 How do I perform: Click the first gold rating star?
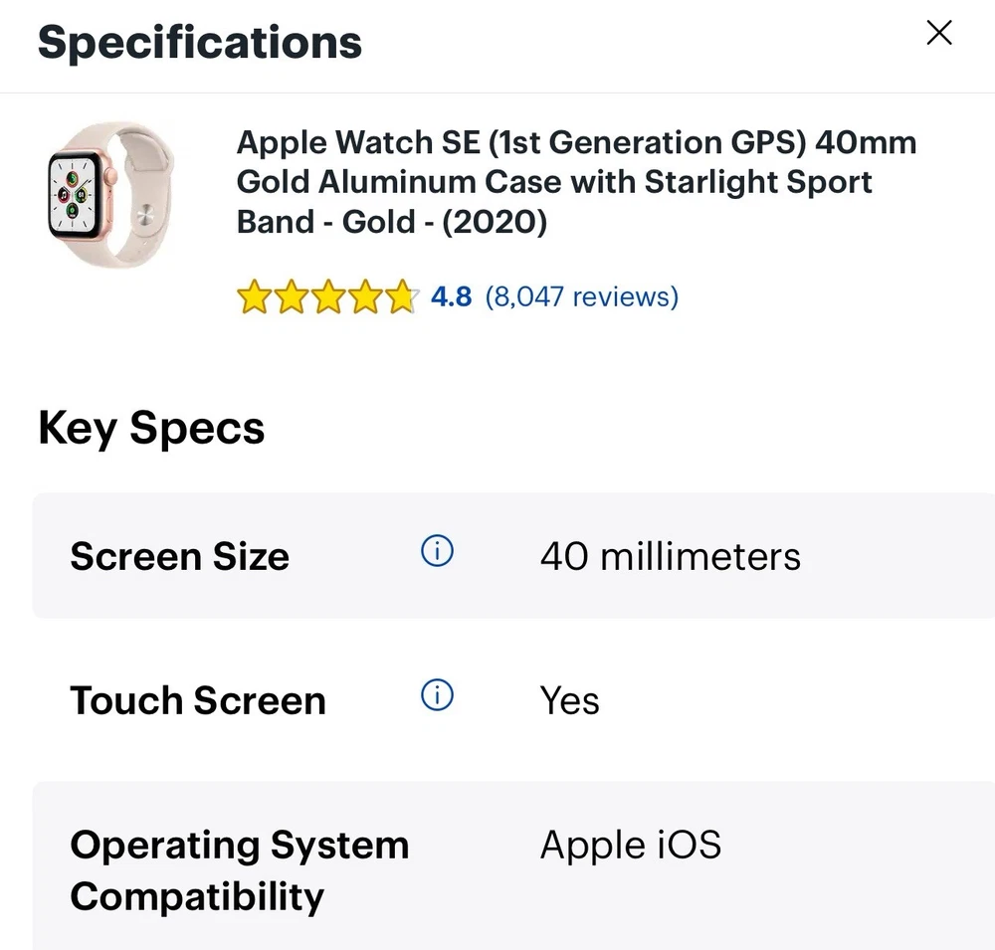[x=254, y=296]
